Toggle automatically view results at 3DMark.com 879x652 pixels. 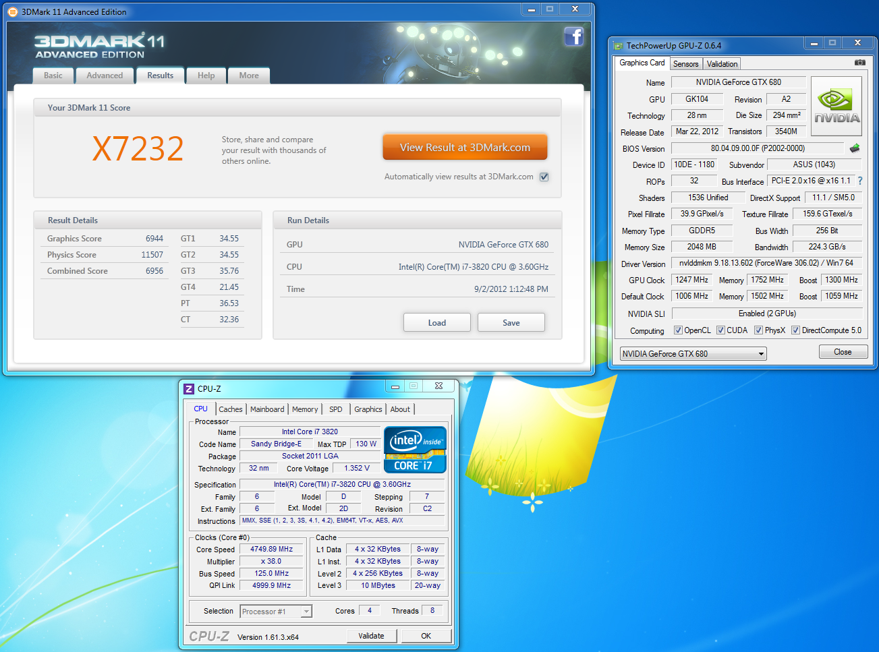point(544,177)
